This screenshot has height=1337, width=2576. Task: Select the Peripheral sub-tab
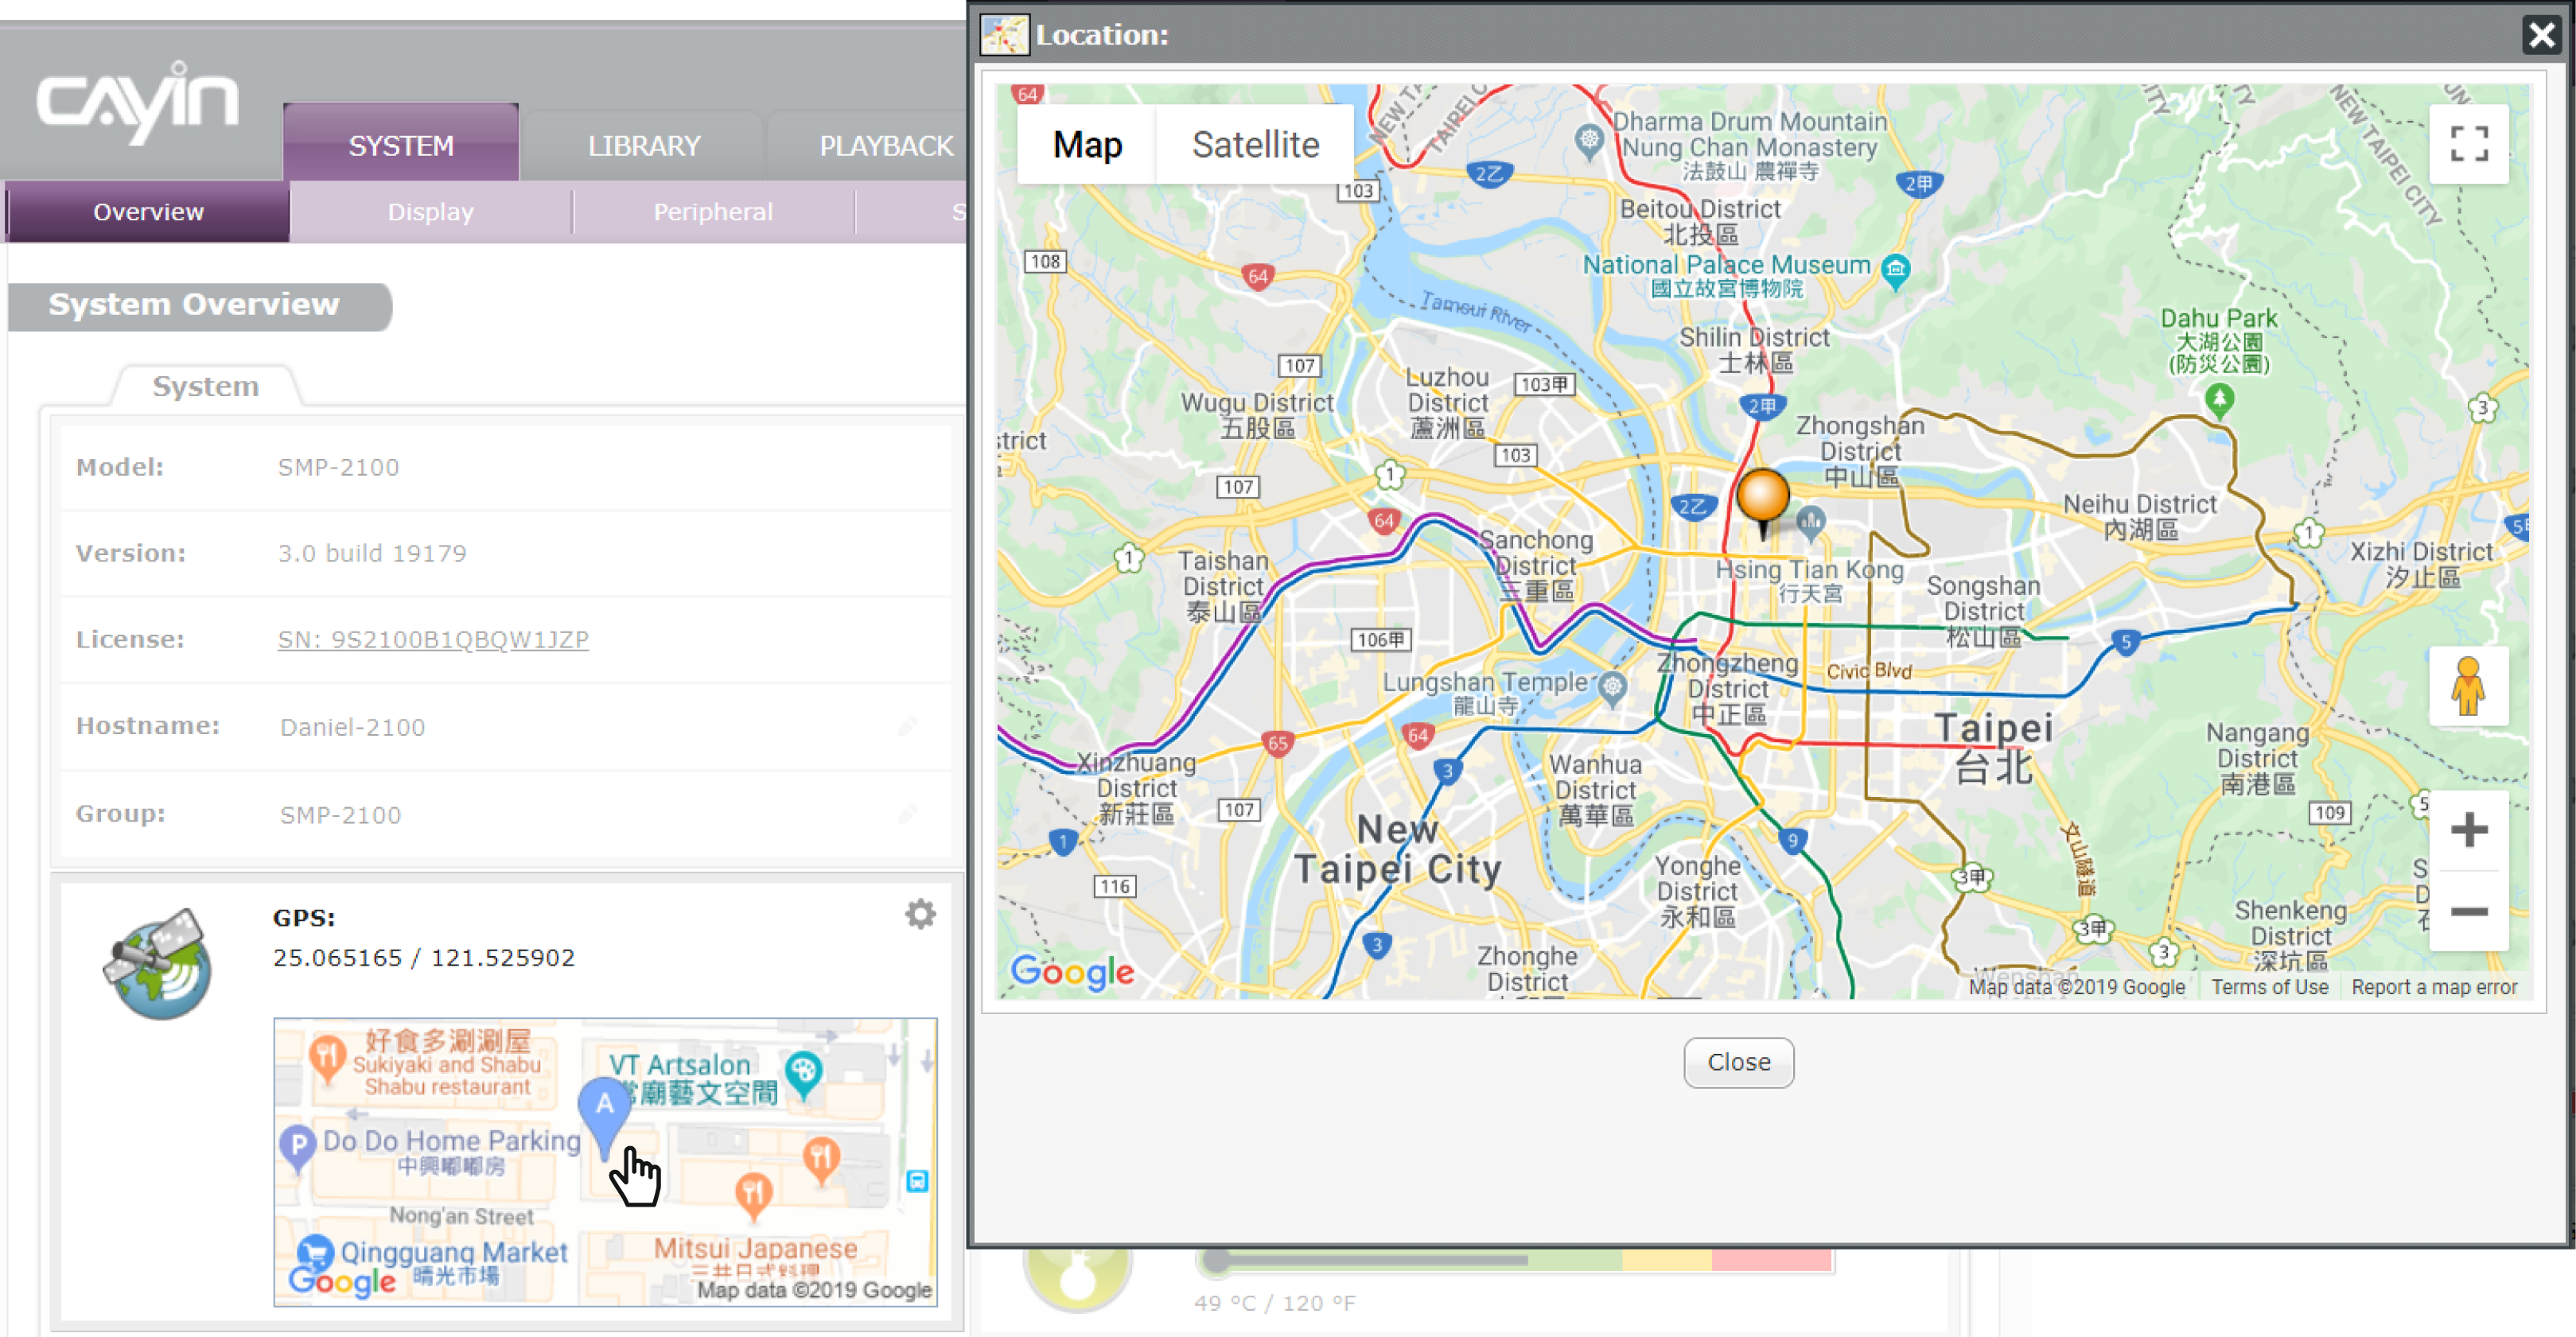(x=712, y=212)
